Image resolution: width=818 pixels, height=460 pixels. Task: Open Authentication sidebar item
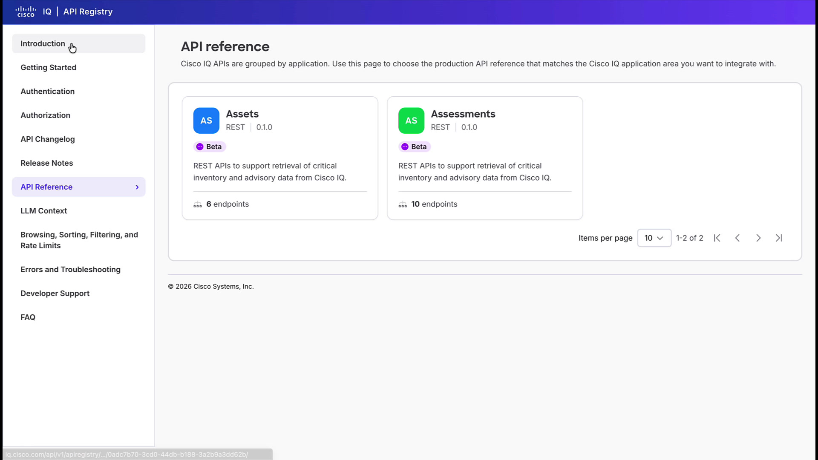point(47,91)
